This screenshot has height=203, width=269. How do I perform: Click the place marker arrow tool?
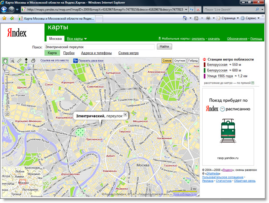click(x=26, y=60)
